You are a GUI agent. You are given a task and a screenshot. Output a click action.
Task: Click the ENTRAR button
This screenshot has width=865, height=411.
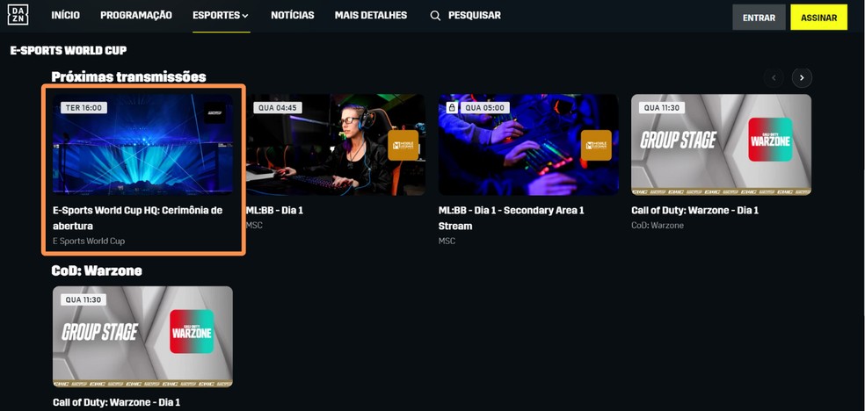pyautogui.click(x=760, y=18)
